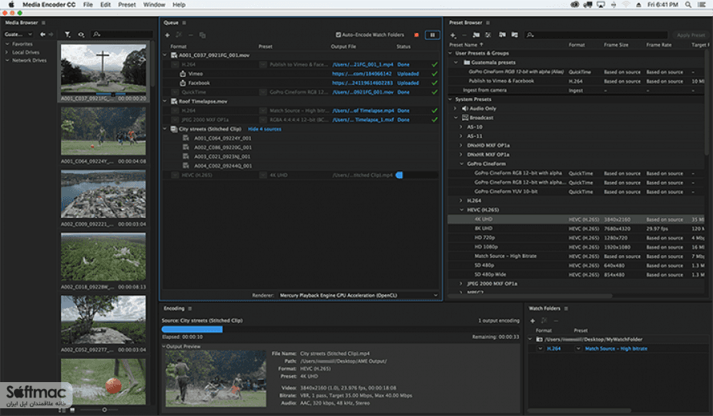The image size is (713, 416).
Task: Switch Media Browser to list view icon
Action: [x=62, y=410]
